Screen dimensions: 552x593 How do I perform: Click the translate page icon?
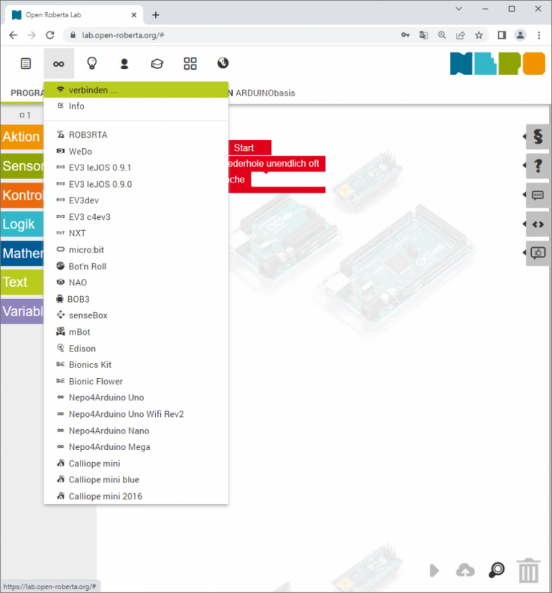click(423, 35)
